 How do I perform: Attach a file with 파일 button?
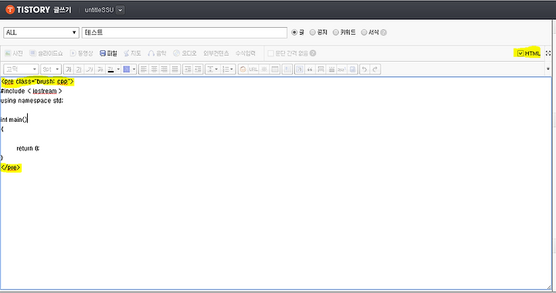point(108,53)
